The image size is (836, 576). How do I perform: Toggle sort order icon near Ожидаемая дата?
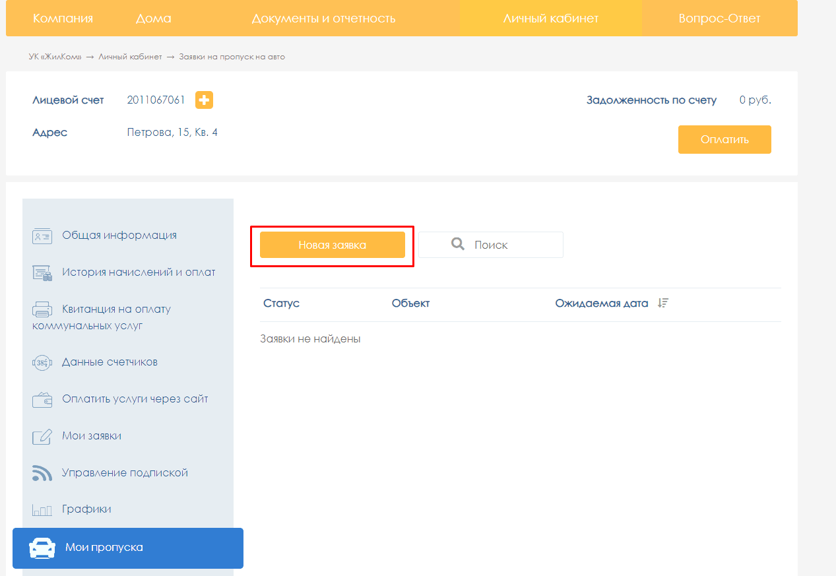(663, 303)
